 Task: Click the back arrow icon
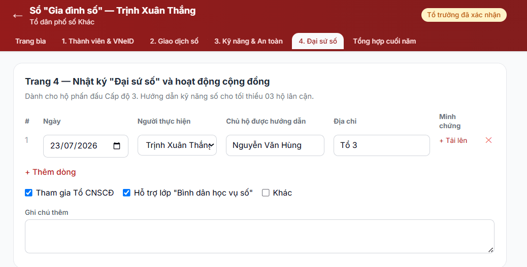[17, 16]
